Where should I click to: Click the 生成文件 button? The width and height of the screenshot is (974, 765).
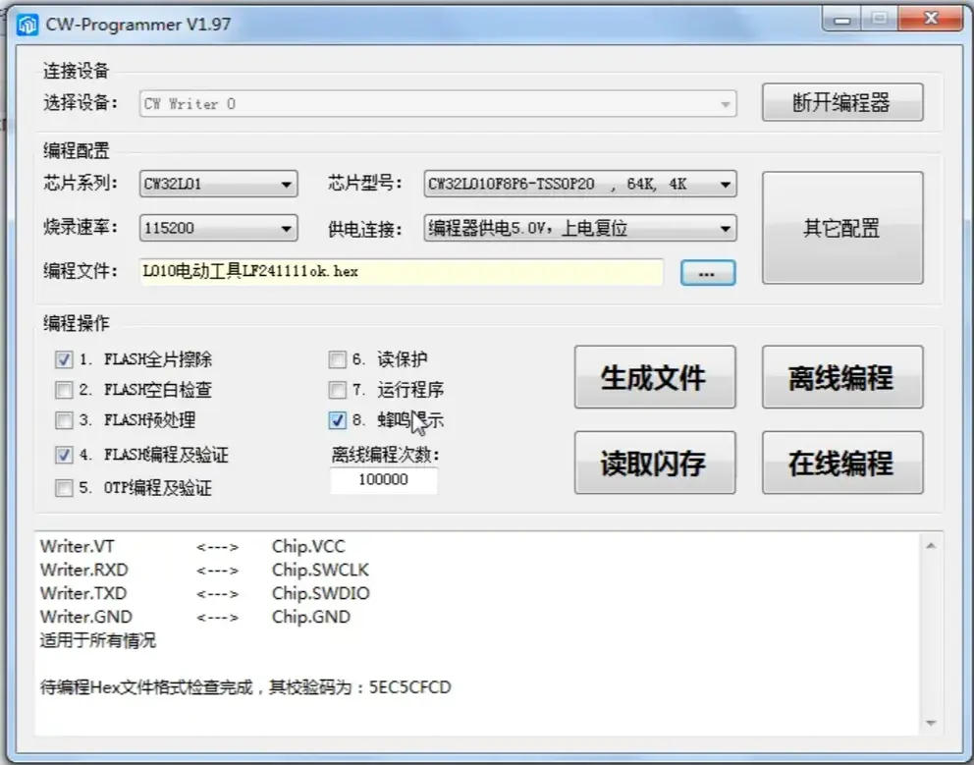[655, 377]
